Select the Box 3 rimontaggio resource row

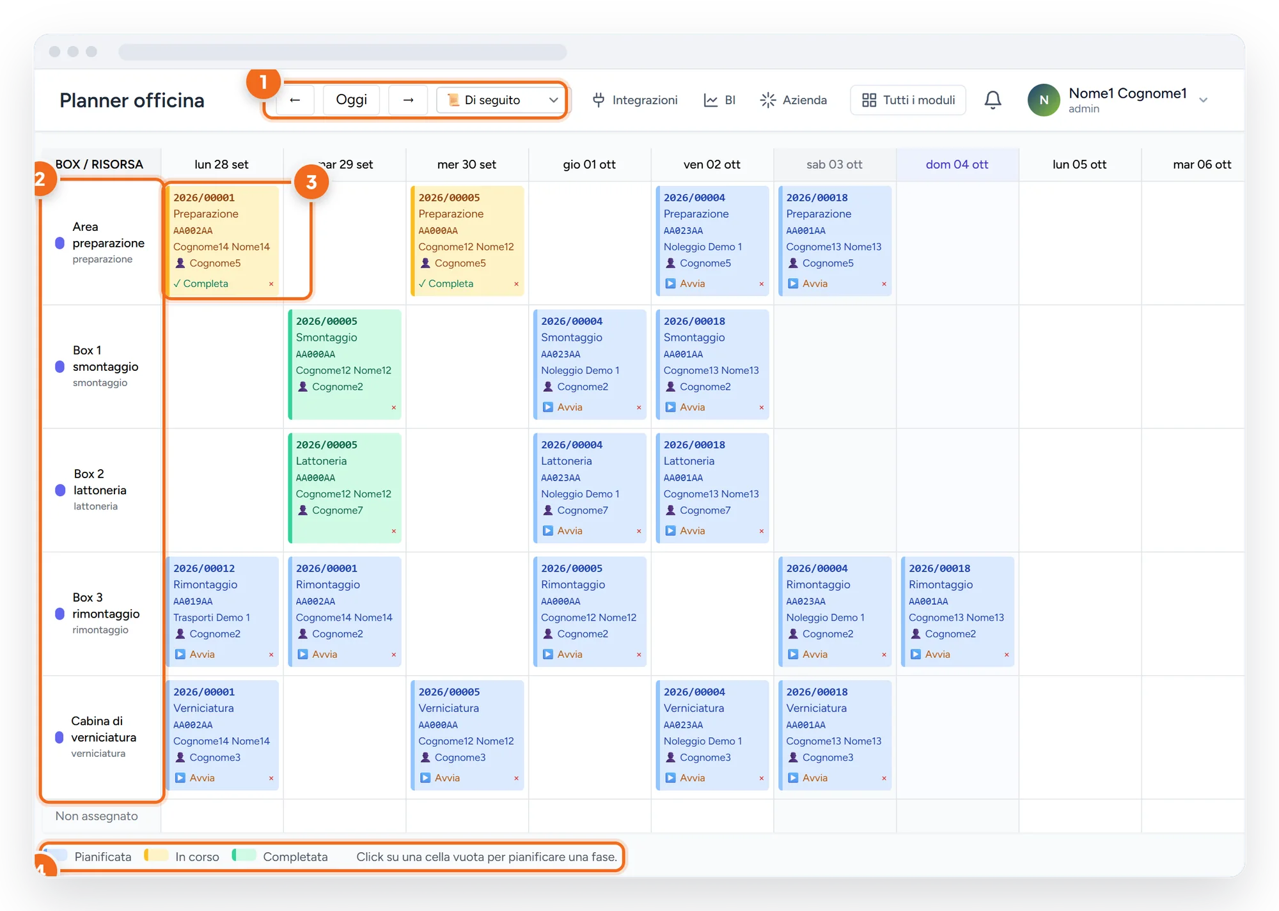101,613
